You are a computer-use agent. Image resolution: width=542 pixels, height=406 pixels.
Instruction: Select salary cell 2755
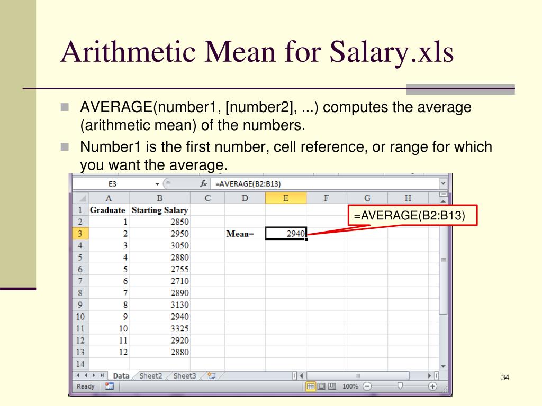[x=160, y=269]
